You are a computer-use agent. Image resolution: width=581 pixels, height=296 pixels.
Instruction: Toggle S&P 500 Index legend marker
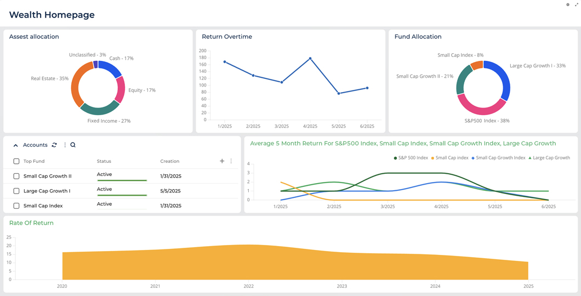(396, 158)
